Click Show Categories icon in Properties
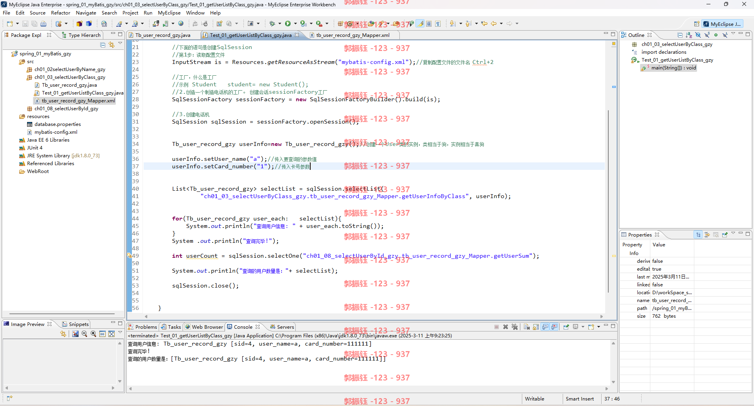 698,235
